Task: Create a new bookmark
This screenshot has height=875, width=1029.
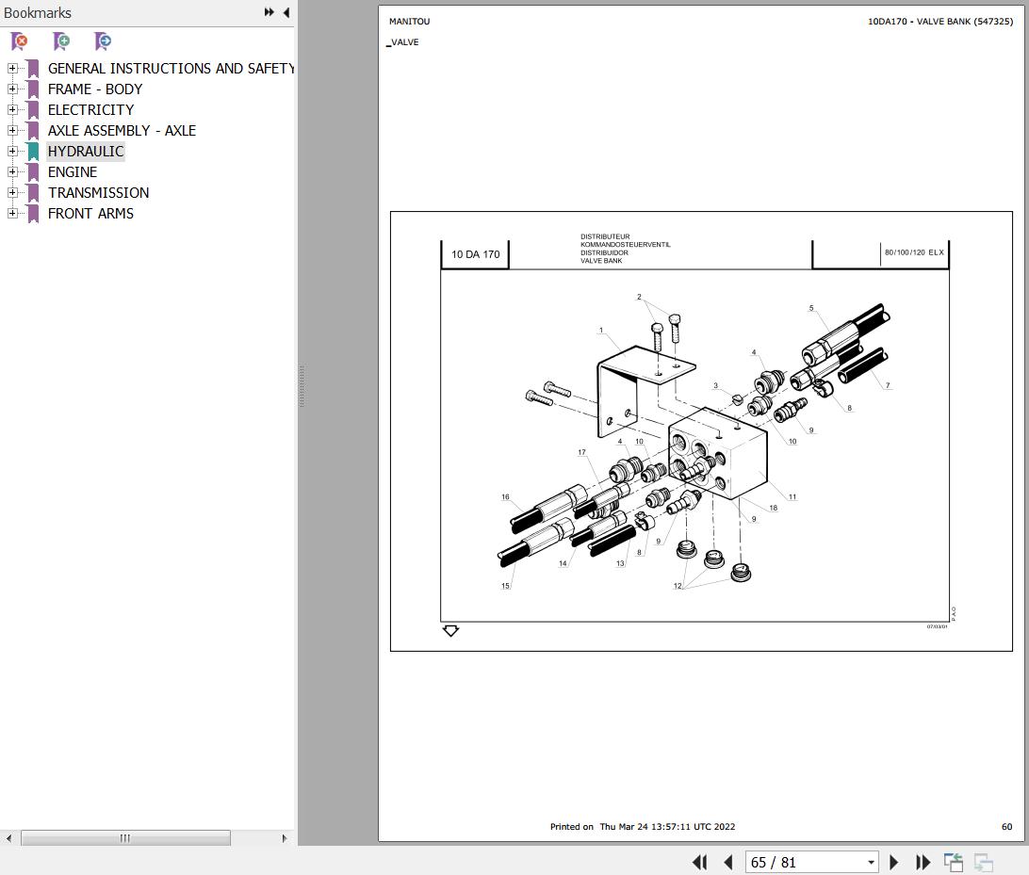Action: click(x=60, y=41)
